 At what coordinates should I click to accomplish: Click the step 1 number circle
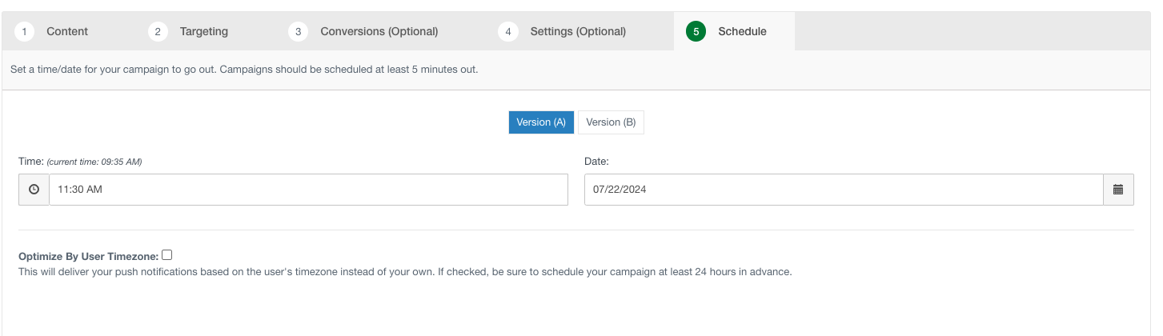click(24, 31)
